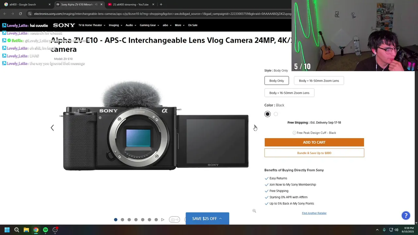Open Windows taskbar search
The image size is (418, 235).
[x=17, y=230]
